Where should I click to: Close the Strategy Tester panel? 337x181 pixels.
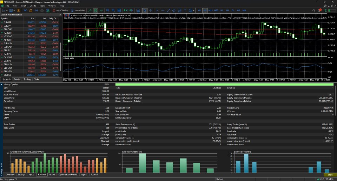pos(1,85)
